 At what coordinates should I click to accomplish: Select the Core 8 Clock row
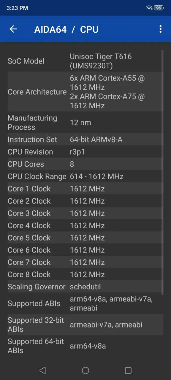85,274
